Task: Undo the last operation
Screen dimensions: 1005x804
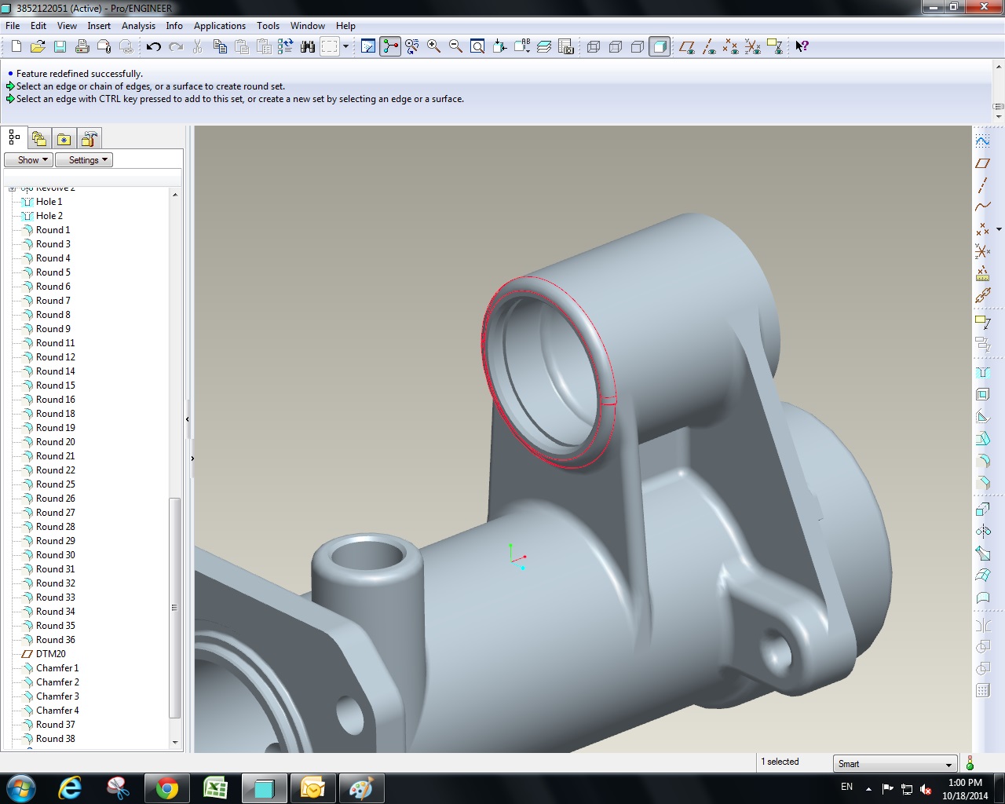Action: tap(153, 46)
